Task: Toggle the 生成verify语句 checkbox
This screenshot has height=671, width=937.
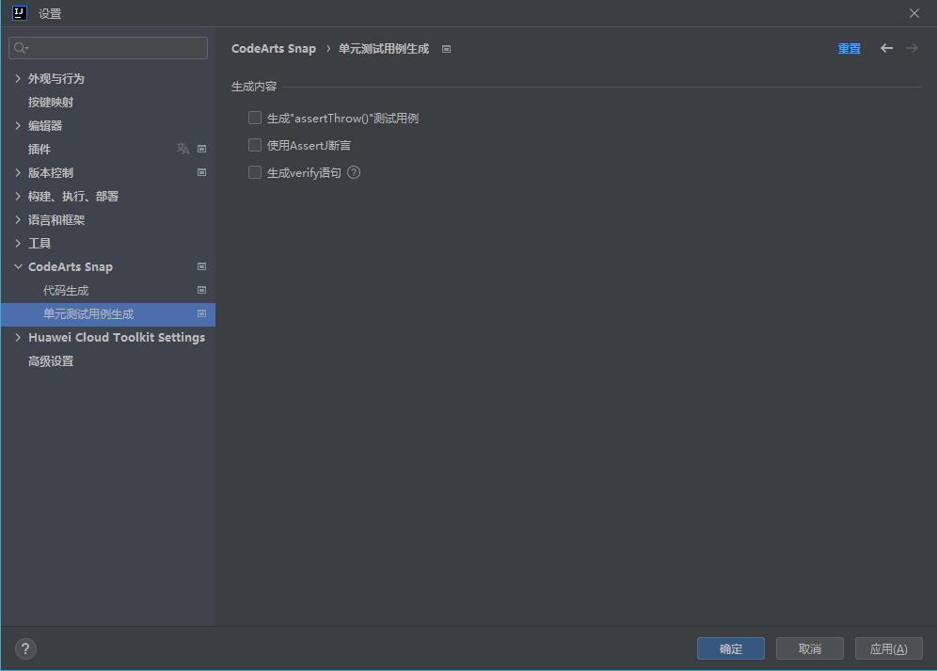Action: pos(254,172)
